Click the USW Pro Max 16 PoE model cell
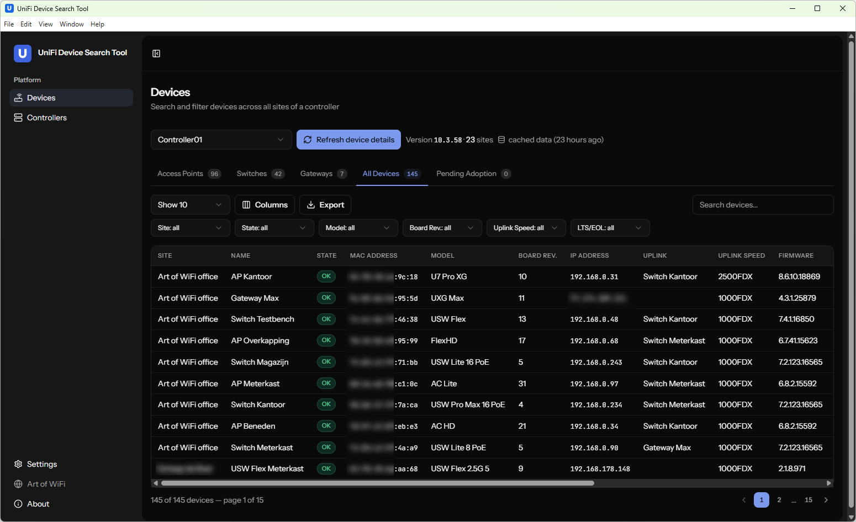 point(468,404)
